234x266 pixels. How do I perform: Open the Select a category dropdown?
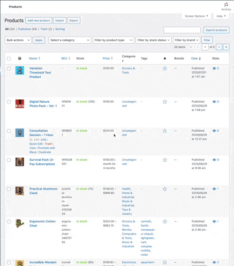(70, 40)
